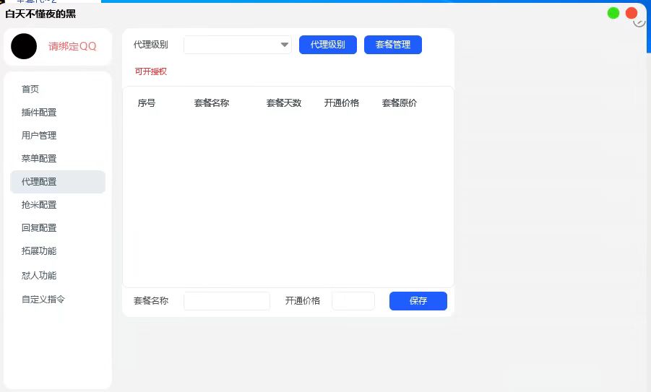Open the 怼人功能 sidebar entry

(x=39, y=276)
